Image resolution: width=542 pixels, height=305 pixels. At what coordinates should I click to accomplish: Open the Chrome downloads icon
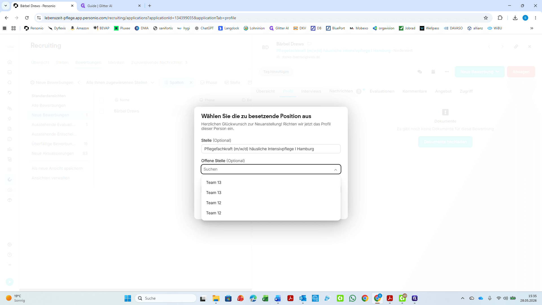coord(515,18)
